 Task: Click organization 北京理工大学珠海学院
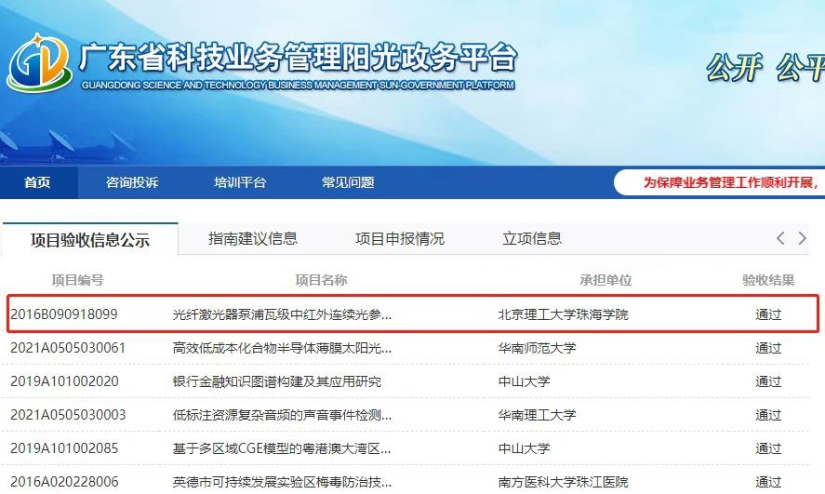click(563, 314)
